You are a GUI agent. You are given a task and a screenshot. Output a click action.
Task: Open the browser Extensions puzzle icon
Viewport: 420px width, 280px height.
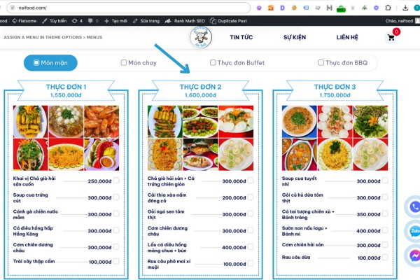point(388,8)
